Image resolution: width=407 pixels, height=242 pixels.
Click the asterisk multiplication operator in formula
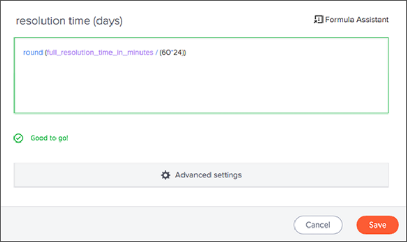(x=171, y=53)
